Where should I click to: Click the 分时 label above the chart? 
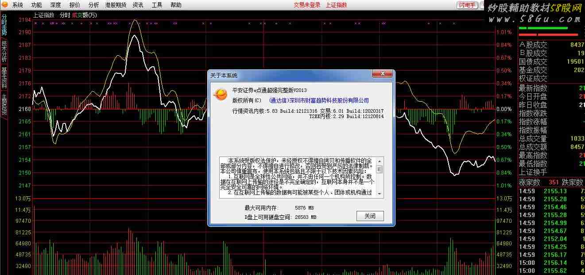coord(65,15)
